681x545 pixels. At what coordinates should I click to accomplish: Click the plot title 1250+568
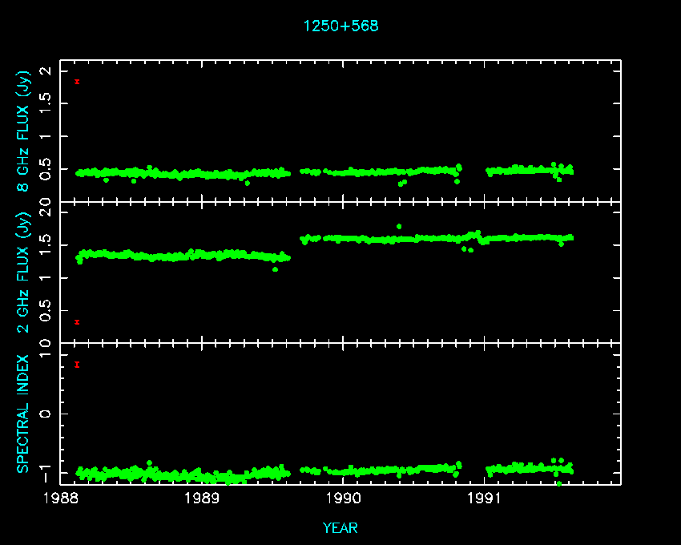pyautogui.click(x=340, y=26)
